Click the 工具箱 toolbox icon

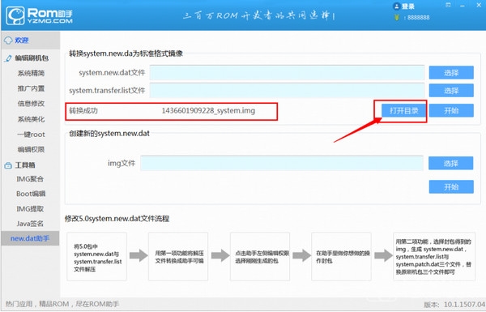[x=8, y=165]
